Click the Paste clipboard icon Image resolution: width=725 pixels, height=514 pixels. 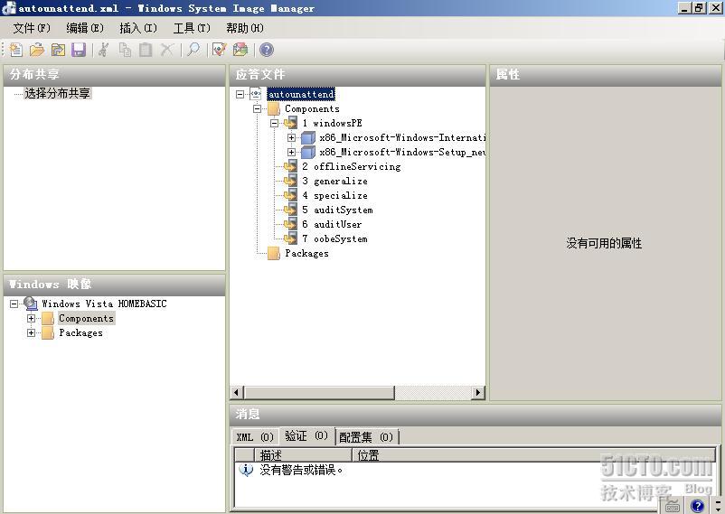(146, 50)
